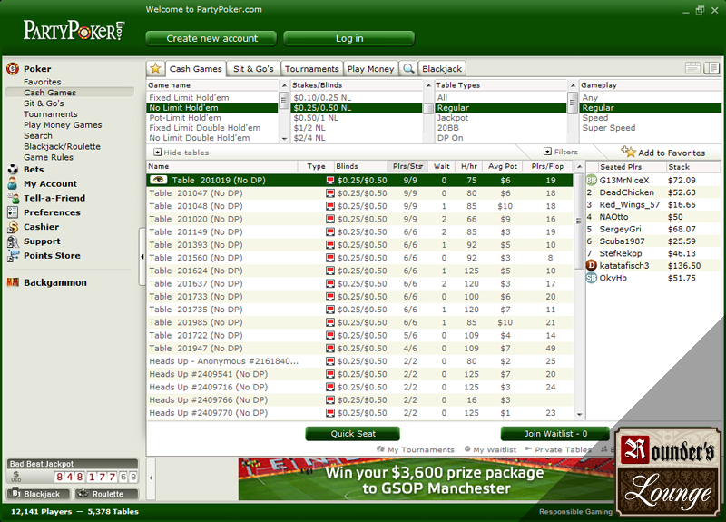This screenshot has height=522, width=726.
Task: Click up arrow of Stakes/Blinds list
Action: click(x=428, y=85)
